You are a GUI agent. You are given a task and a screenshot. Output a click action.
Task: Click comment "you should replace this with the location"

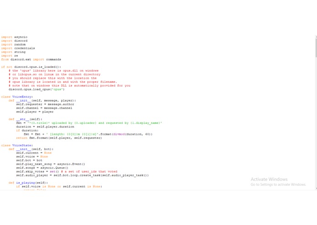click(52, 78)
